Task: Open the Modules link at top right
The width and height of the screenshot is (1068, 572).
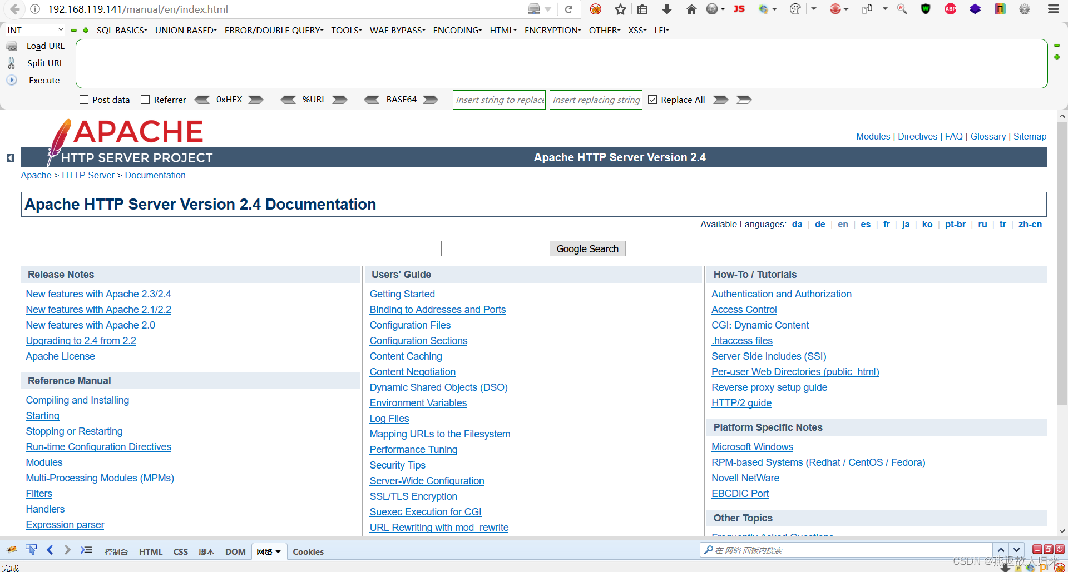Action: (873, 136)
